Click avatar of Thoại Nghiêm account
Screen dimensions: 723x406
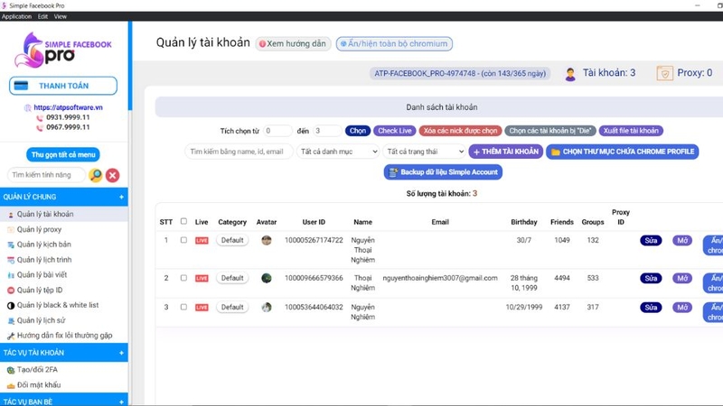pos(266,278)
